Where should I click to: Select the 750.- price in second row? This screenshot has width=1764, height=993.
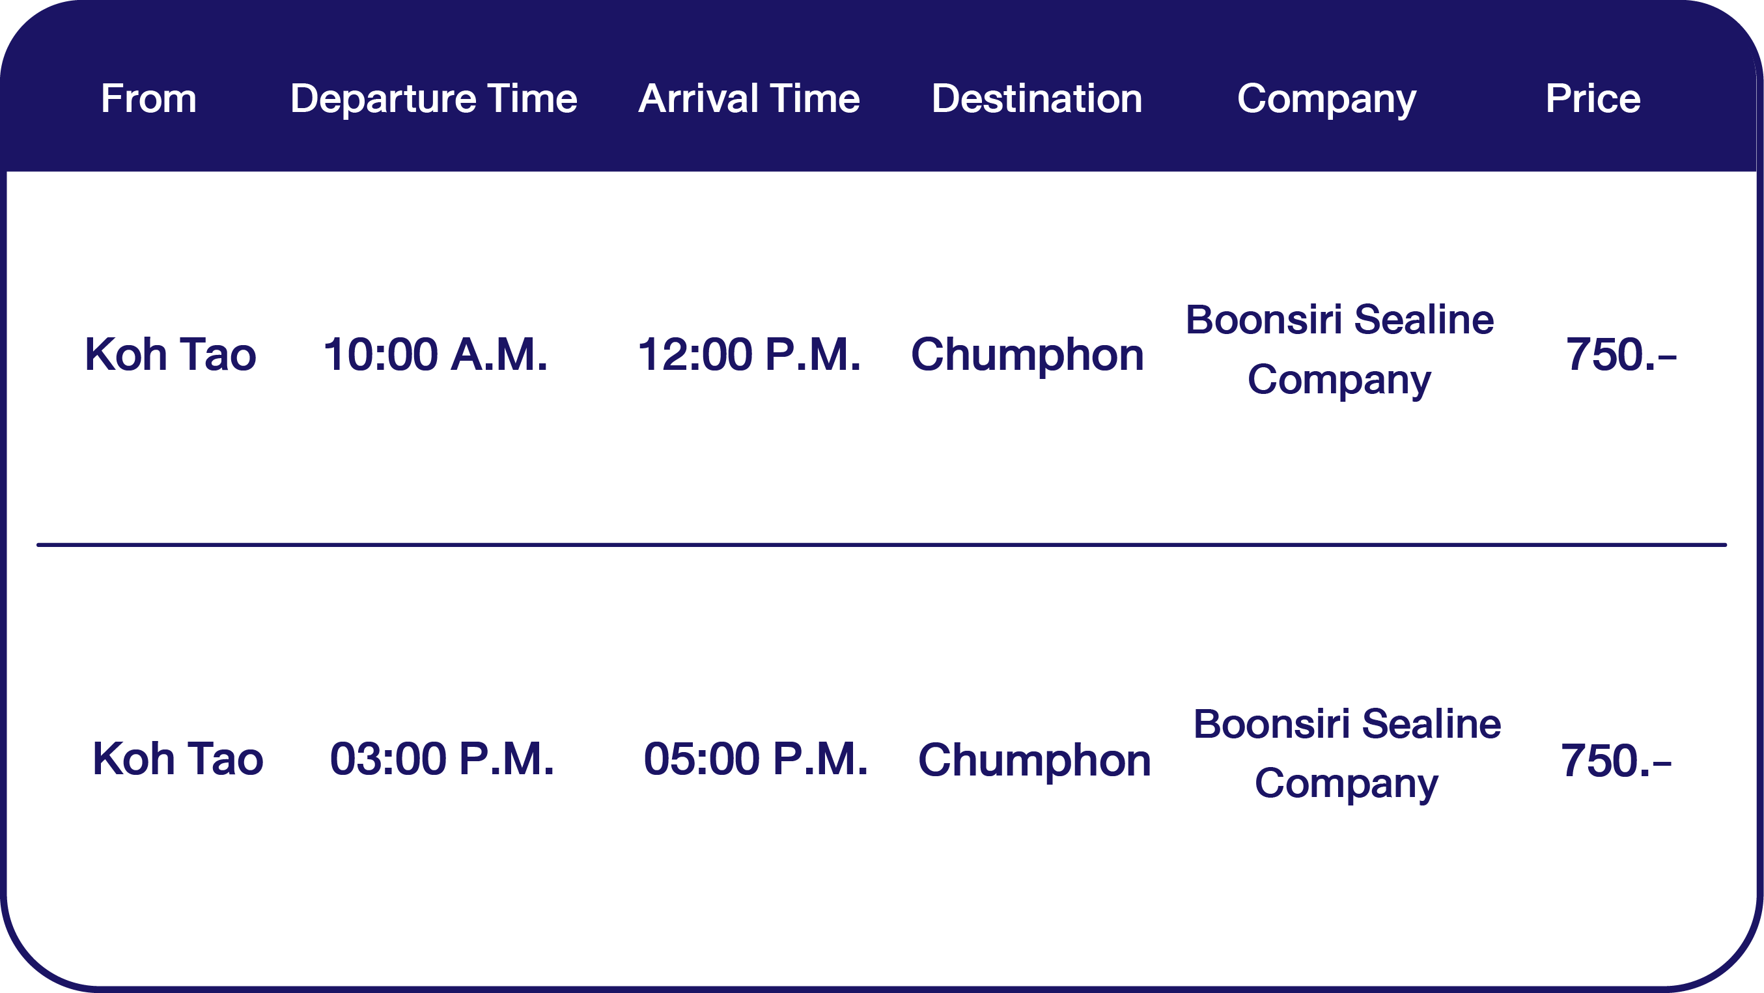pos(1616,760)
